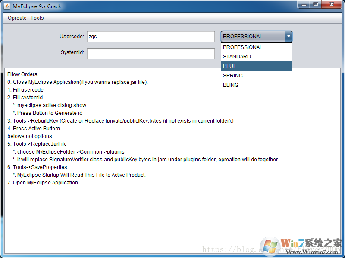345x258 pixels.
Task: Click 'Press Button to Generate id' line
Action: [47, 113]
